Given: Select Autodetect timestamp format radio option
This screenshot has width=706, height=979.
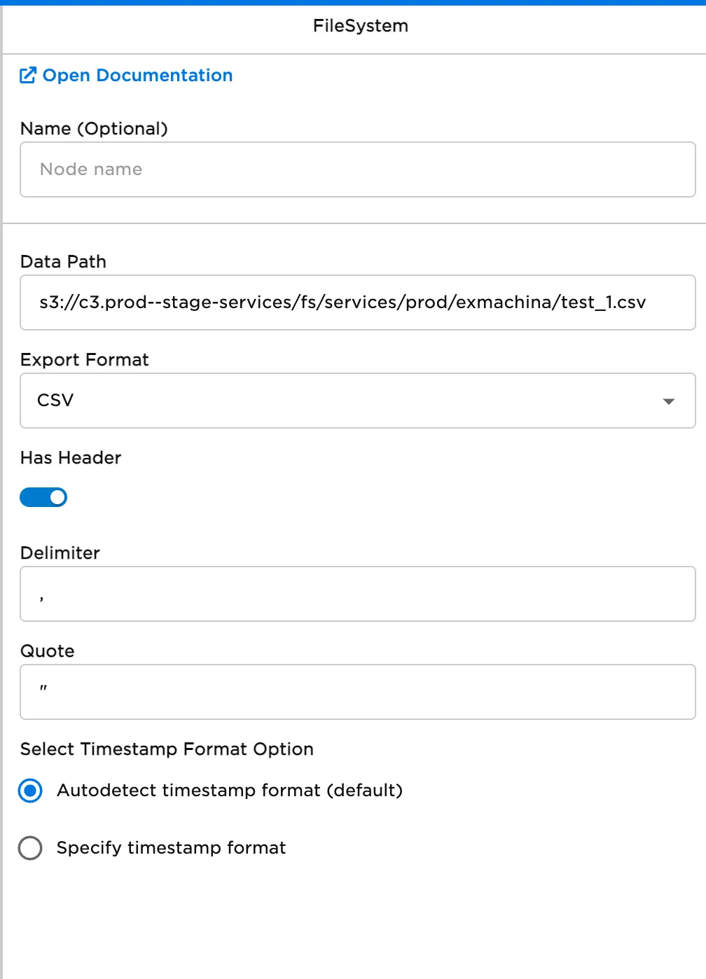Looking at the screenshot, I should pyautogui.click(x=30, y=791).
